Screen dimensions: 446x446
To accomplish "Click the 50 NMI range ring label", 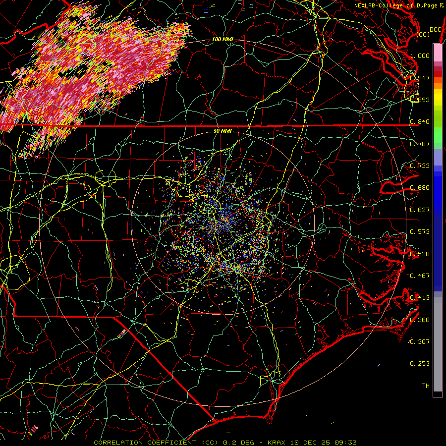I will [223, 131].
